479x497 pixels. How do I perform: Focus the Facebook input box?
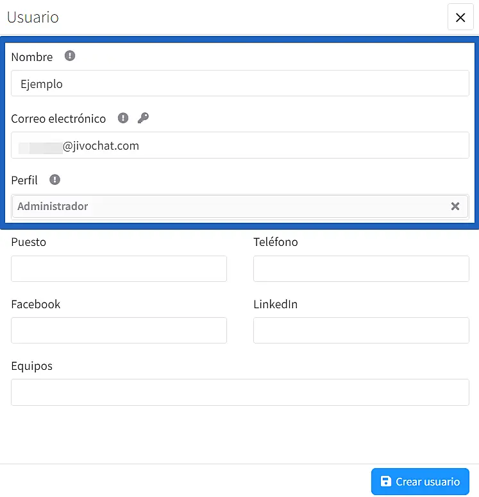tap(119, 330)
